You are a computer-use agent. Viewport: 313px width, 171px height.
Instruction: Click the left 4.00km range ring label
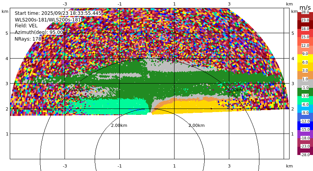pyautogui.click(x=80, y=90)
